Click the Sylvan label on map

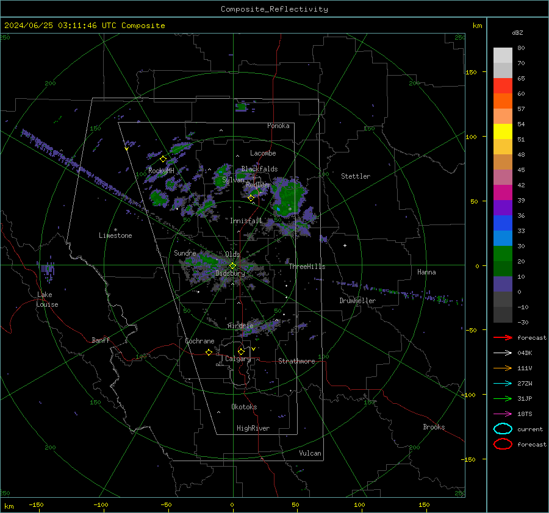click(x=233, y=180)
